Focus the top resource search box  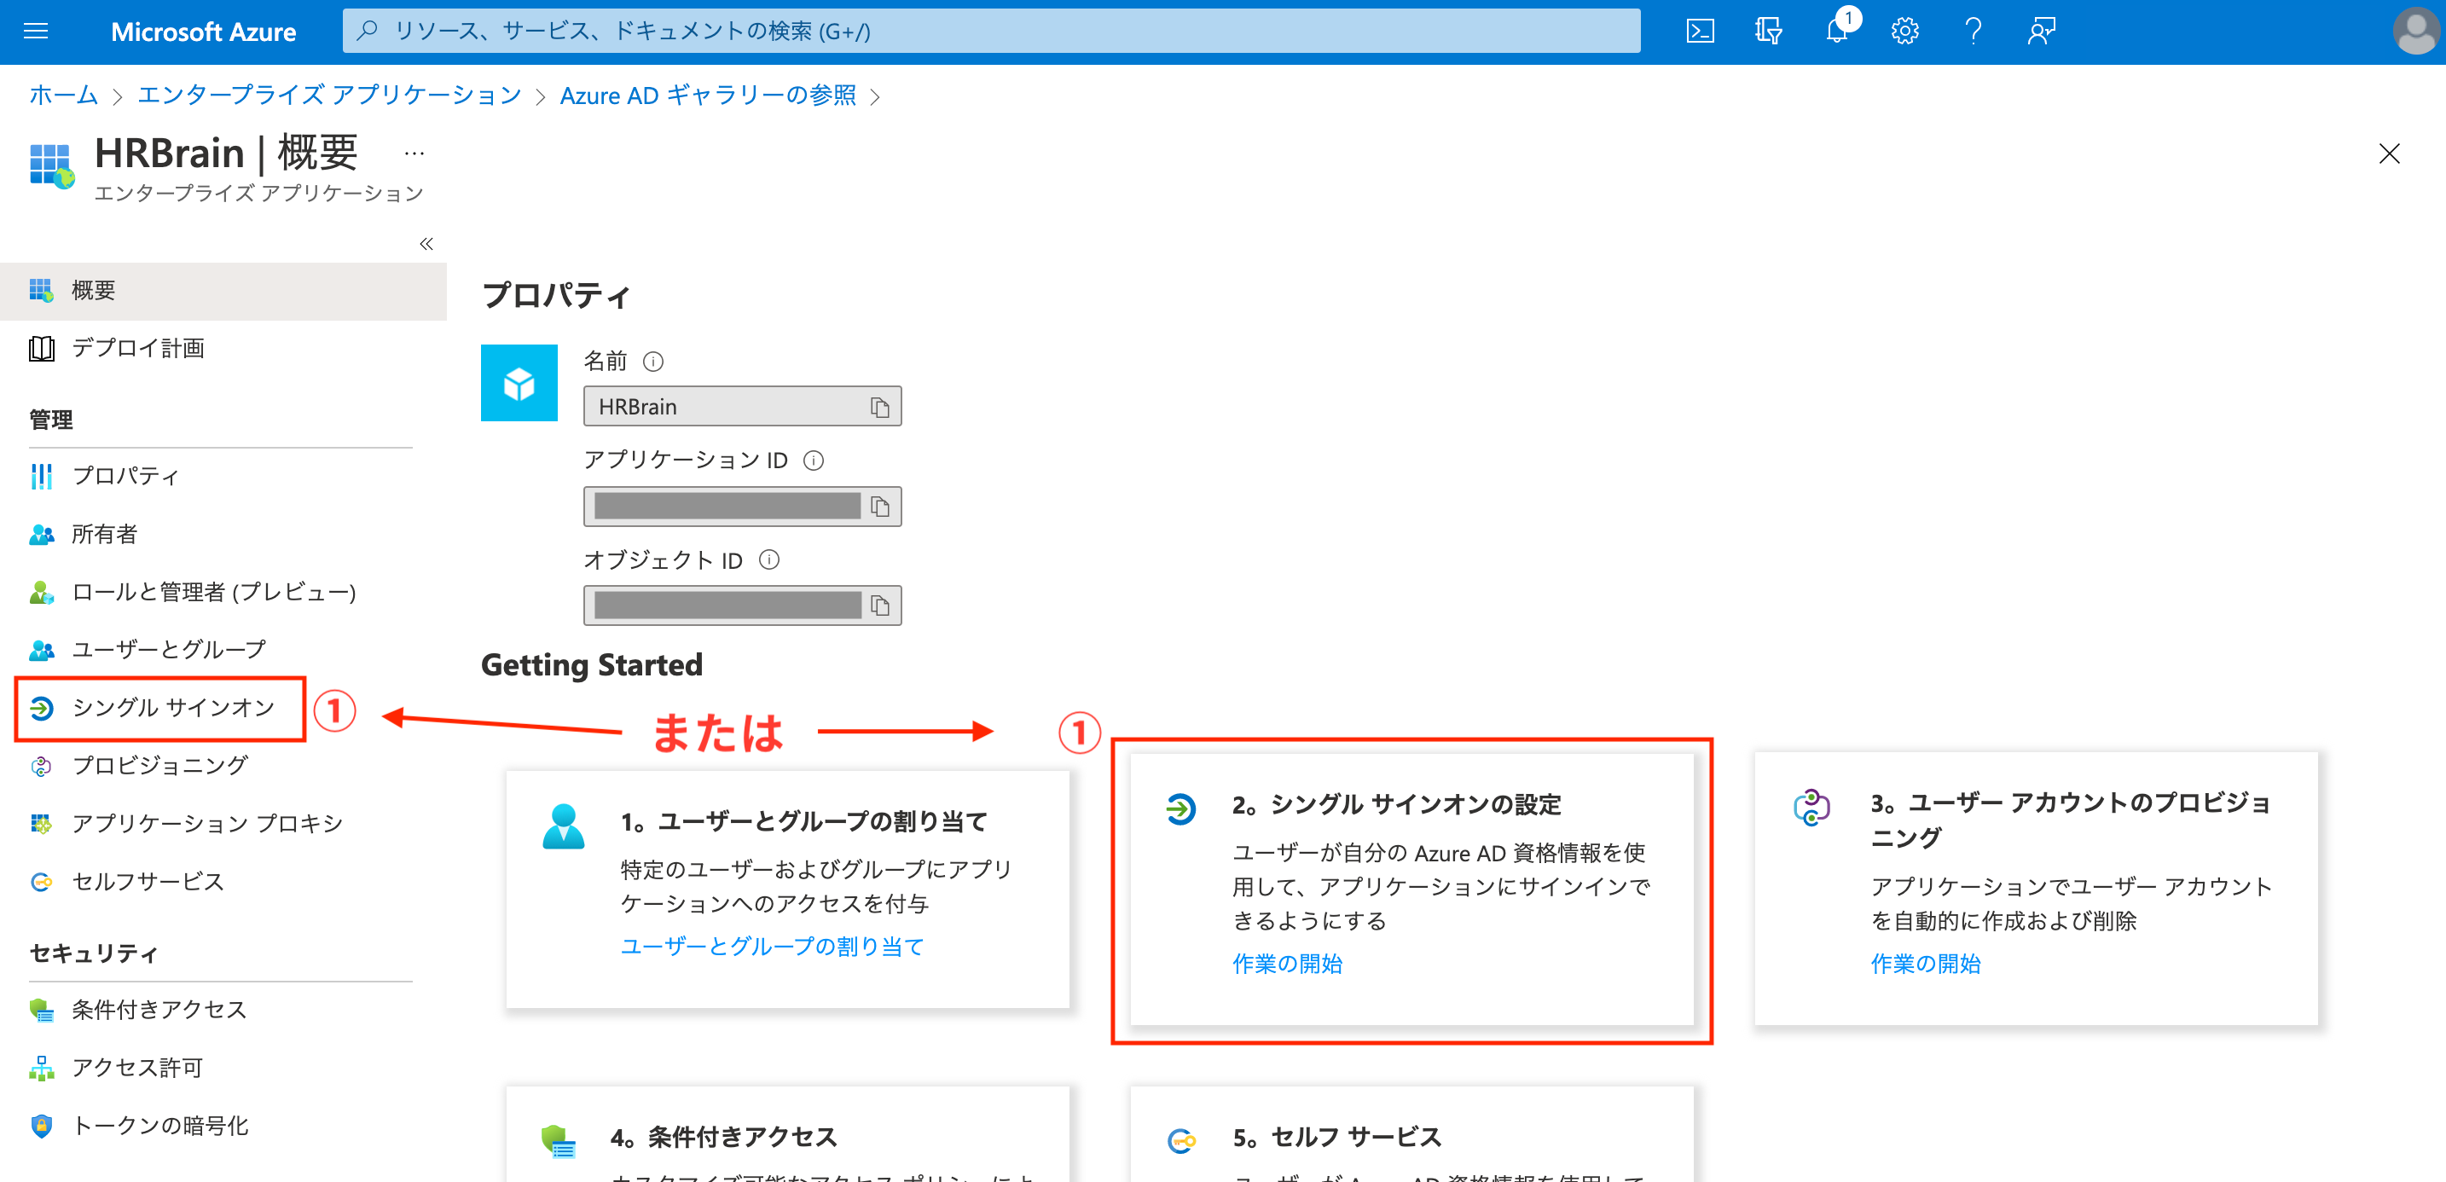[990, 32]
